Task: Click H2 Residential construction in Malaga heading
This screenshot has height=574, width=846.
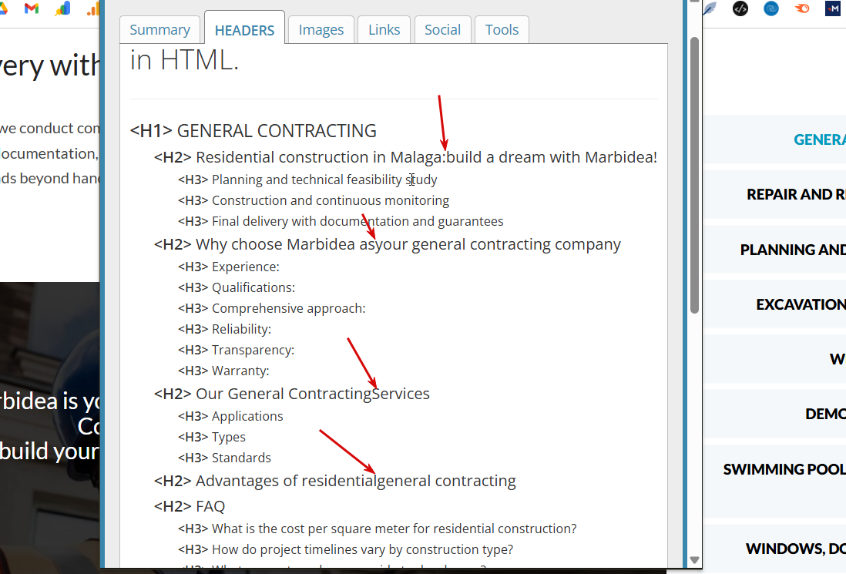Action: (x=405, y=157)
